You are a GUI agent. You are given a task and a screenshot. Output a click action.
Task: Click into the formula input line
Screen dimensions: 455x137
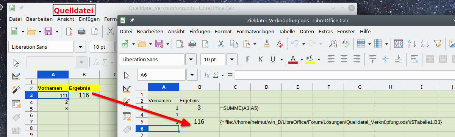coord(345,75)
